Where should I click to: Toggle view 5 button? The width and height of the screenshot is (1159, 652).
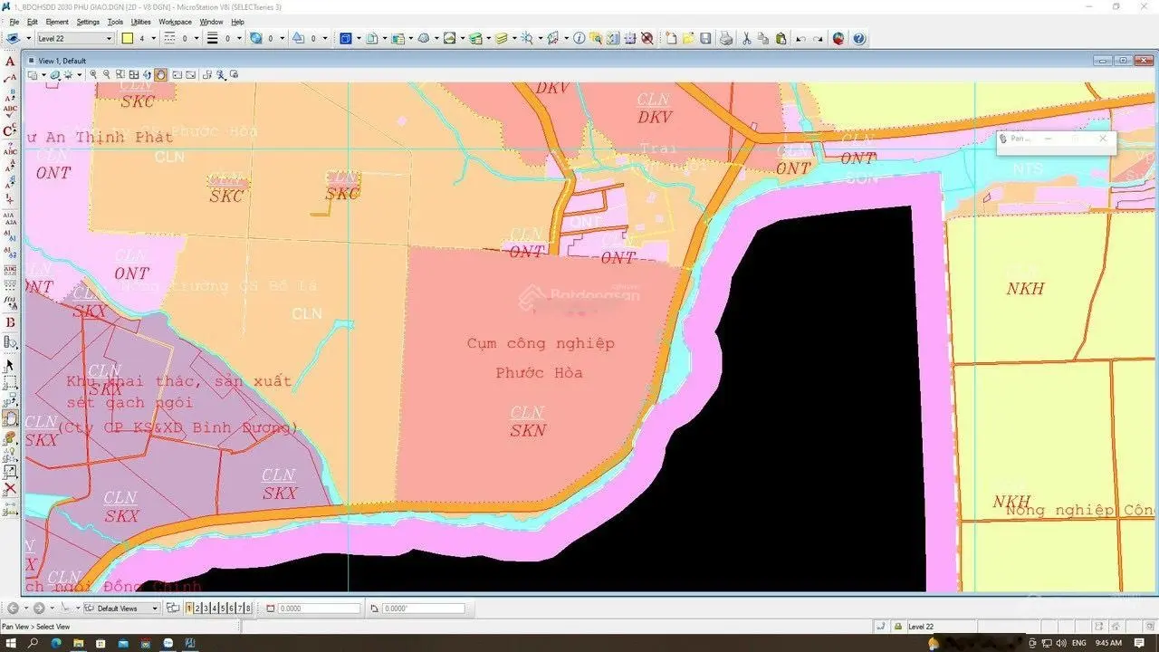pos(223,608)
